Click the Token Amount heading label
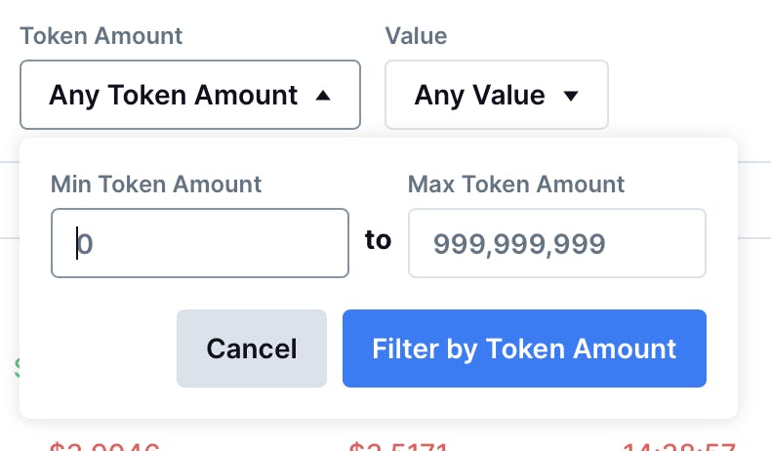 point(101,36)
